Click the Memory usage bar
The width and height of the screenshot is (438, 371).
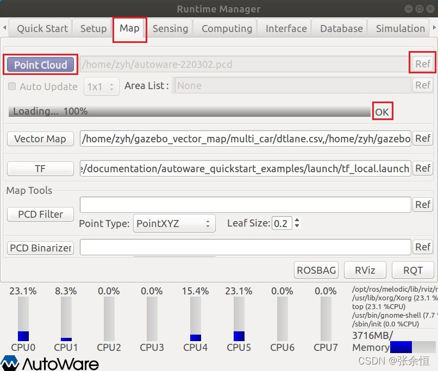tap(412, 347)
